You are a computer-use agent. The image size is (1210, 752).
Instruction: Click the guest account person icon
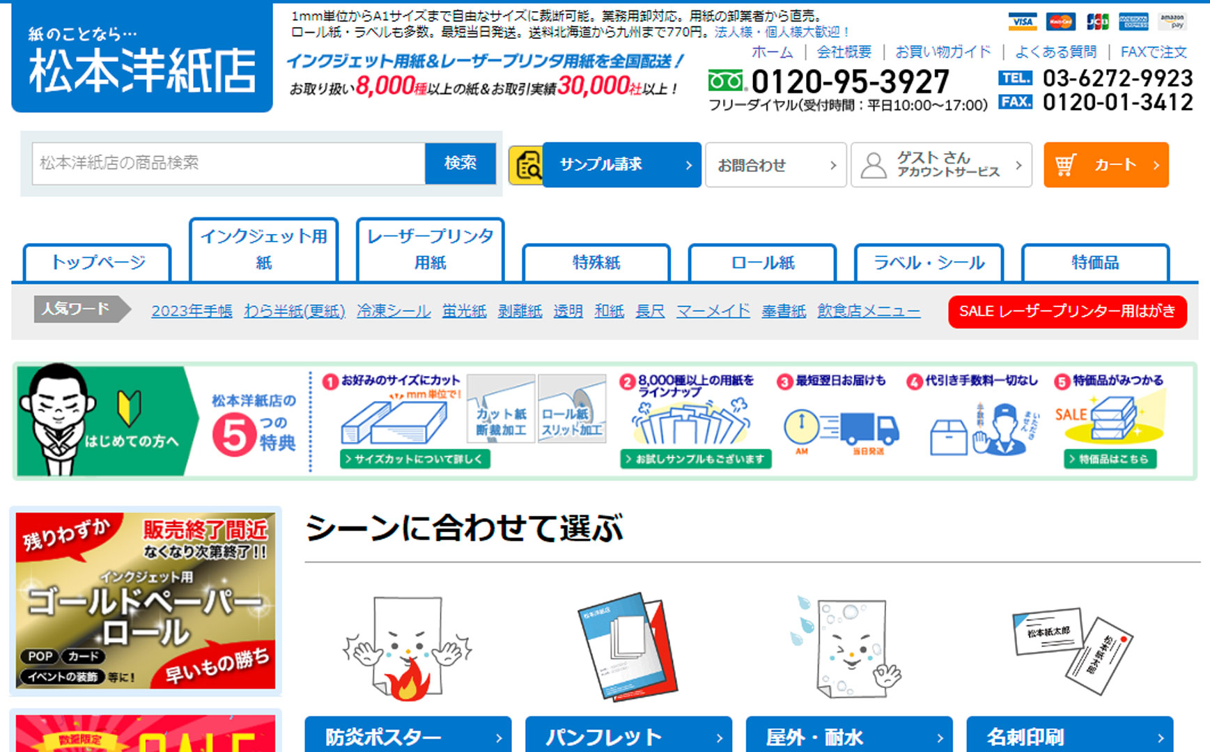[x=874, y=166]
